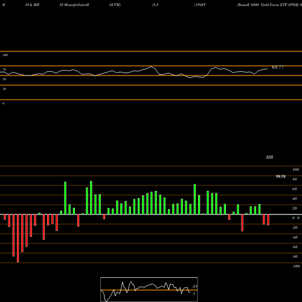
Task: Click the -21 value in the mini chart
Action: click(x=194, y=286)
